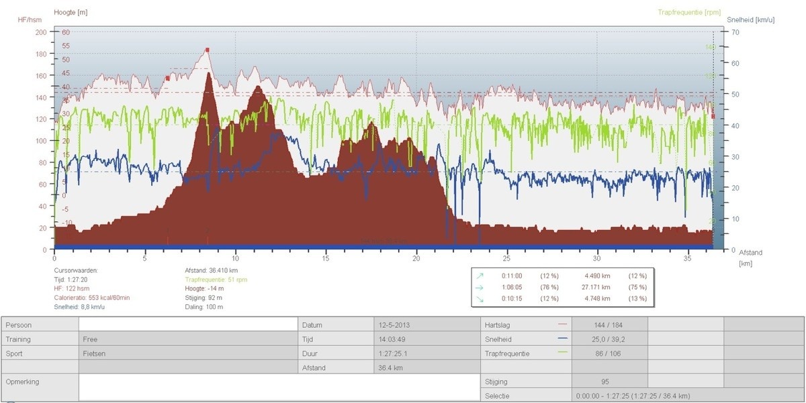The image size is (806, 403).
Task: Click the red end marker on heart rate curve
Action: (x=713, y=117)
